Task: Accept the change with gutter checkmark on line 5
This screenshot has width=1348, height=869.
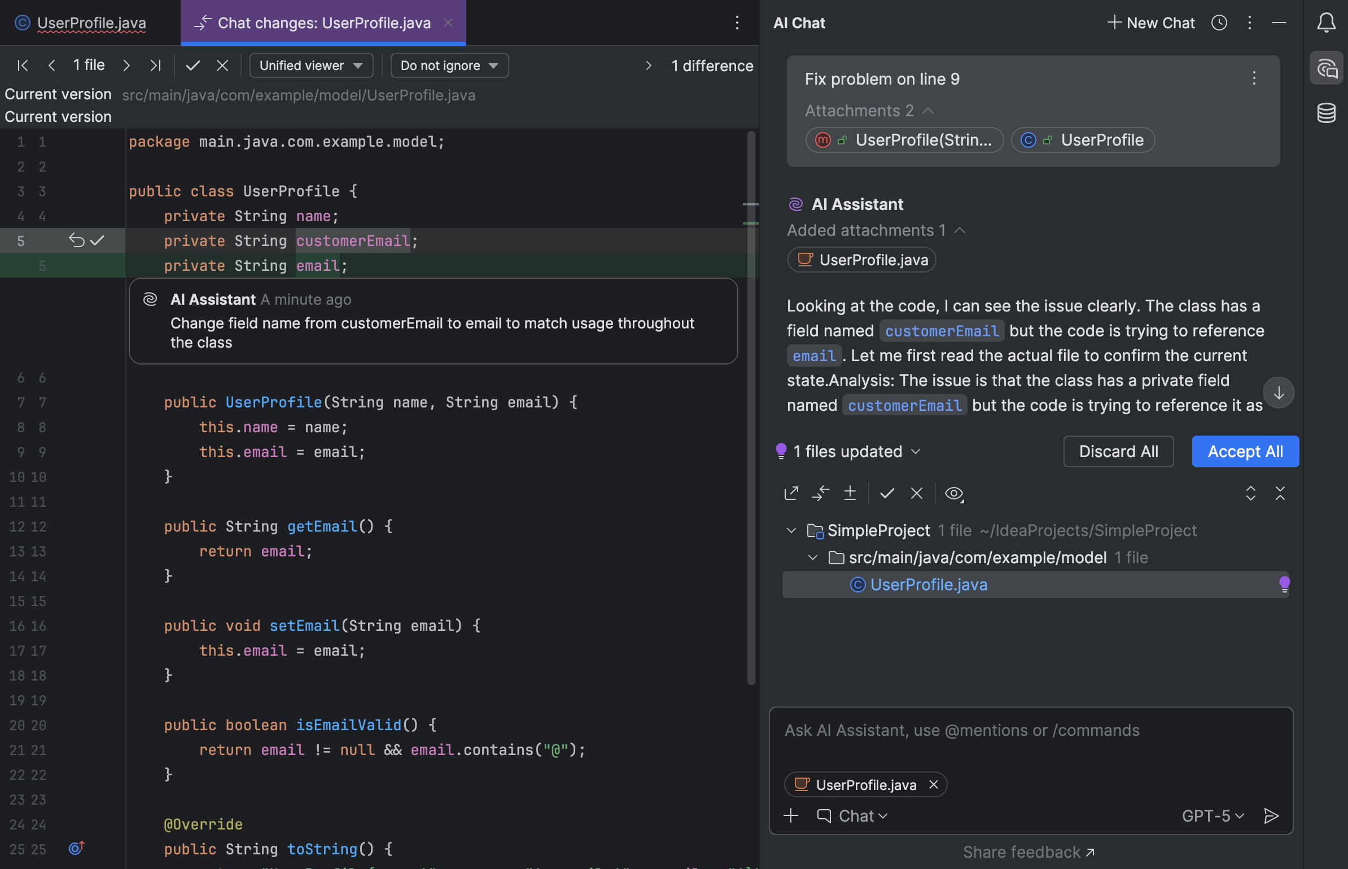Action: 97,240
